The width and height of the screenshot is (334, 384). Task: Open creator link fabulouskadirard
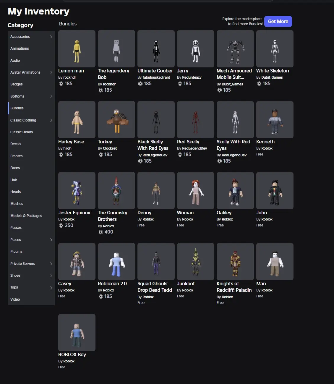click(x=156, y=77)
